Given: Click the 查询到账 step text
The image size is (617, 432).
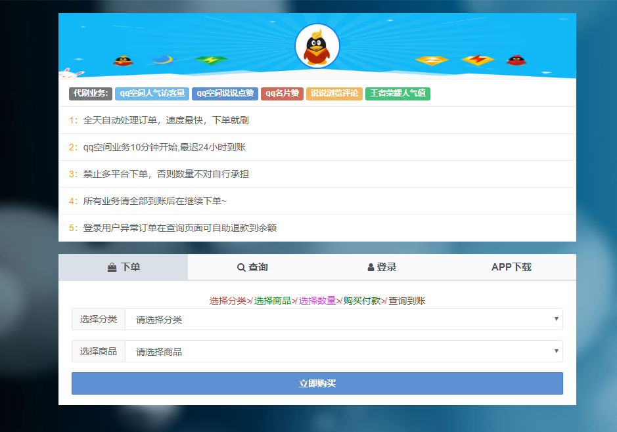Looking at the screenshot, I should pos(407,301).
